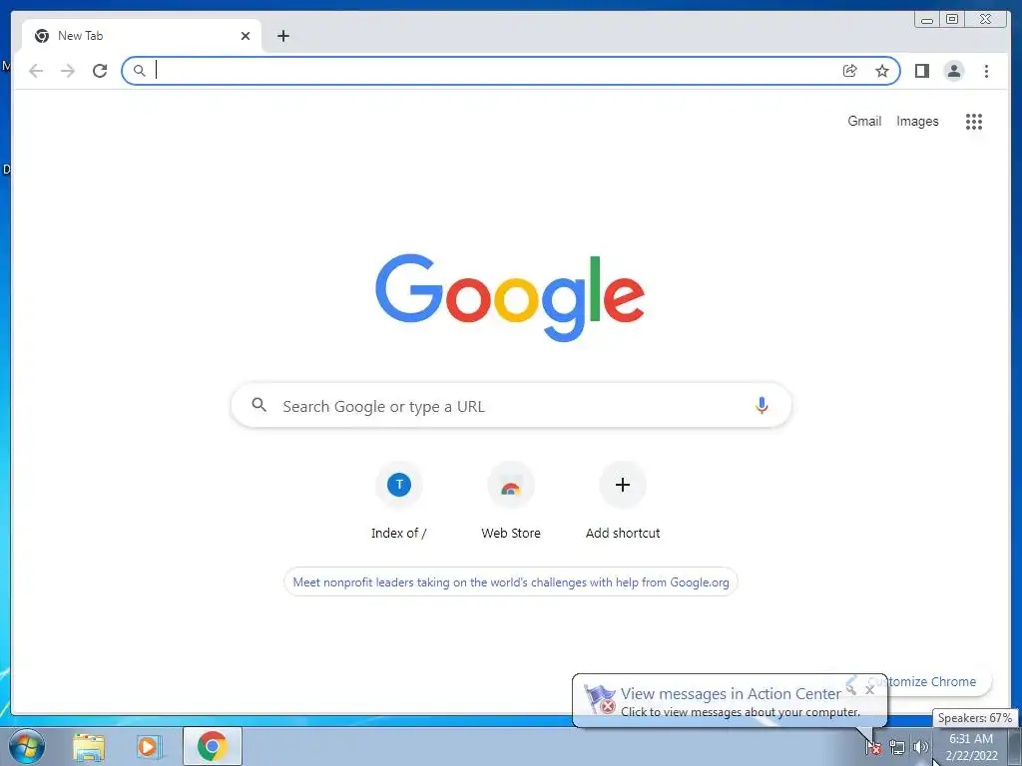Click the Chrome taskbar button
Viewport: 1022px width, 766px height.
[x=213, y=746]
